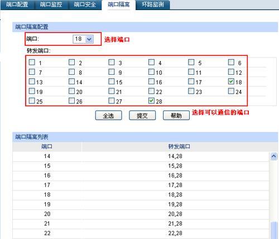Click the 端口 column header
The image size is (279, 239).
[x=47, y=147]
